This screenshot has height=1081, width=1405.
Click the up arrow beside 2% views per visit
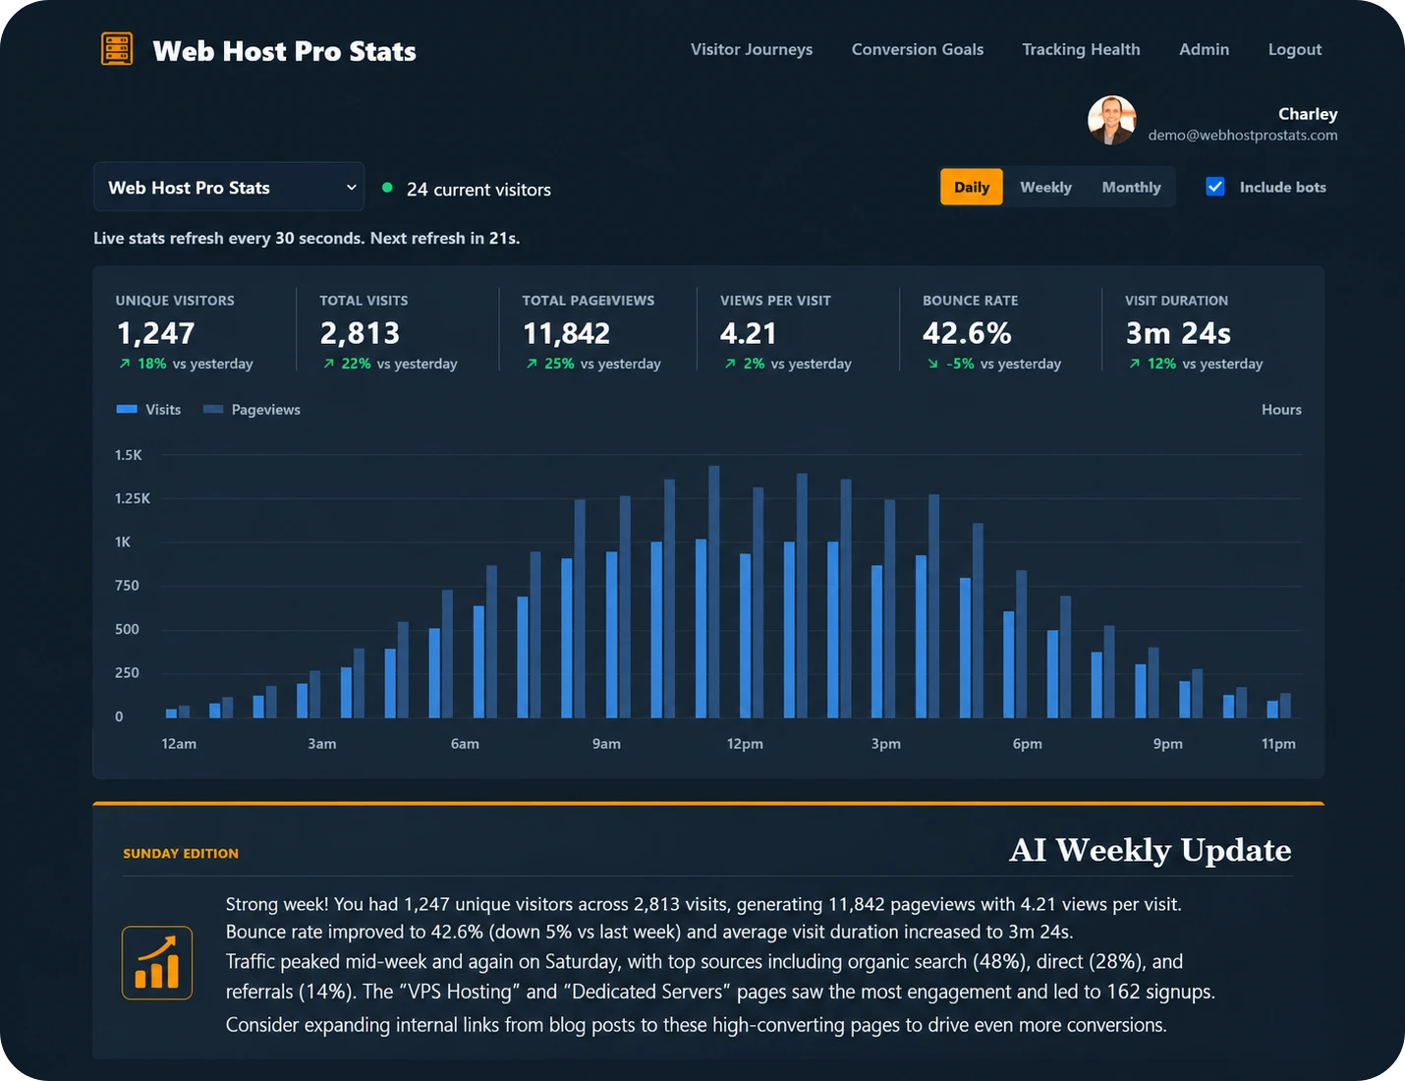tap(730, 364)
